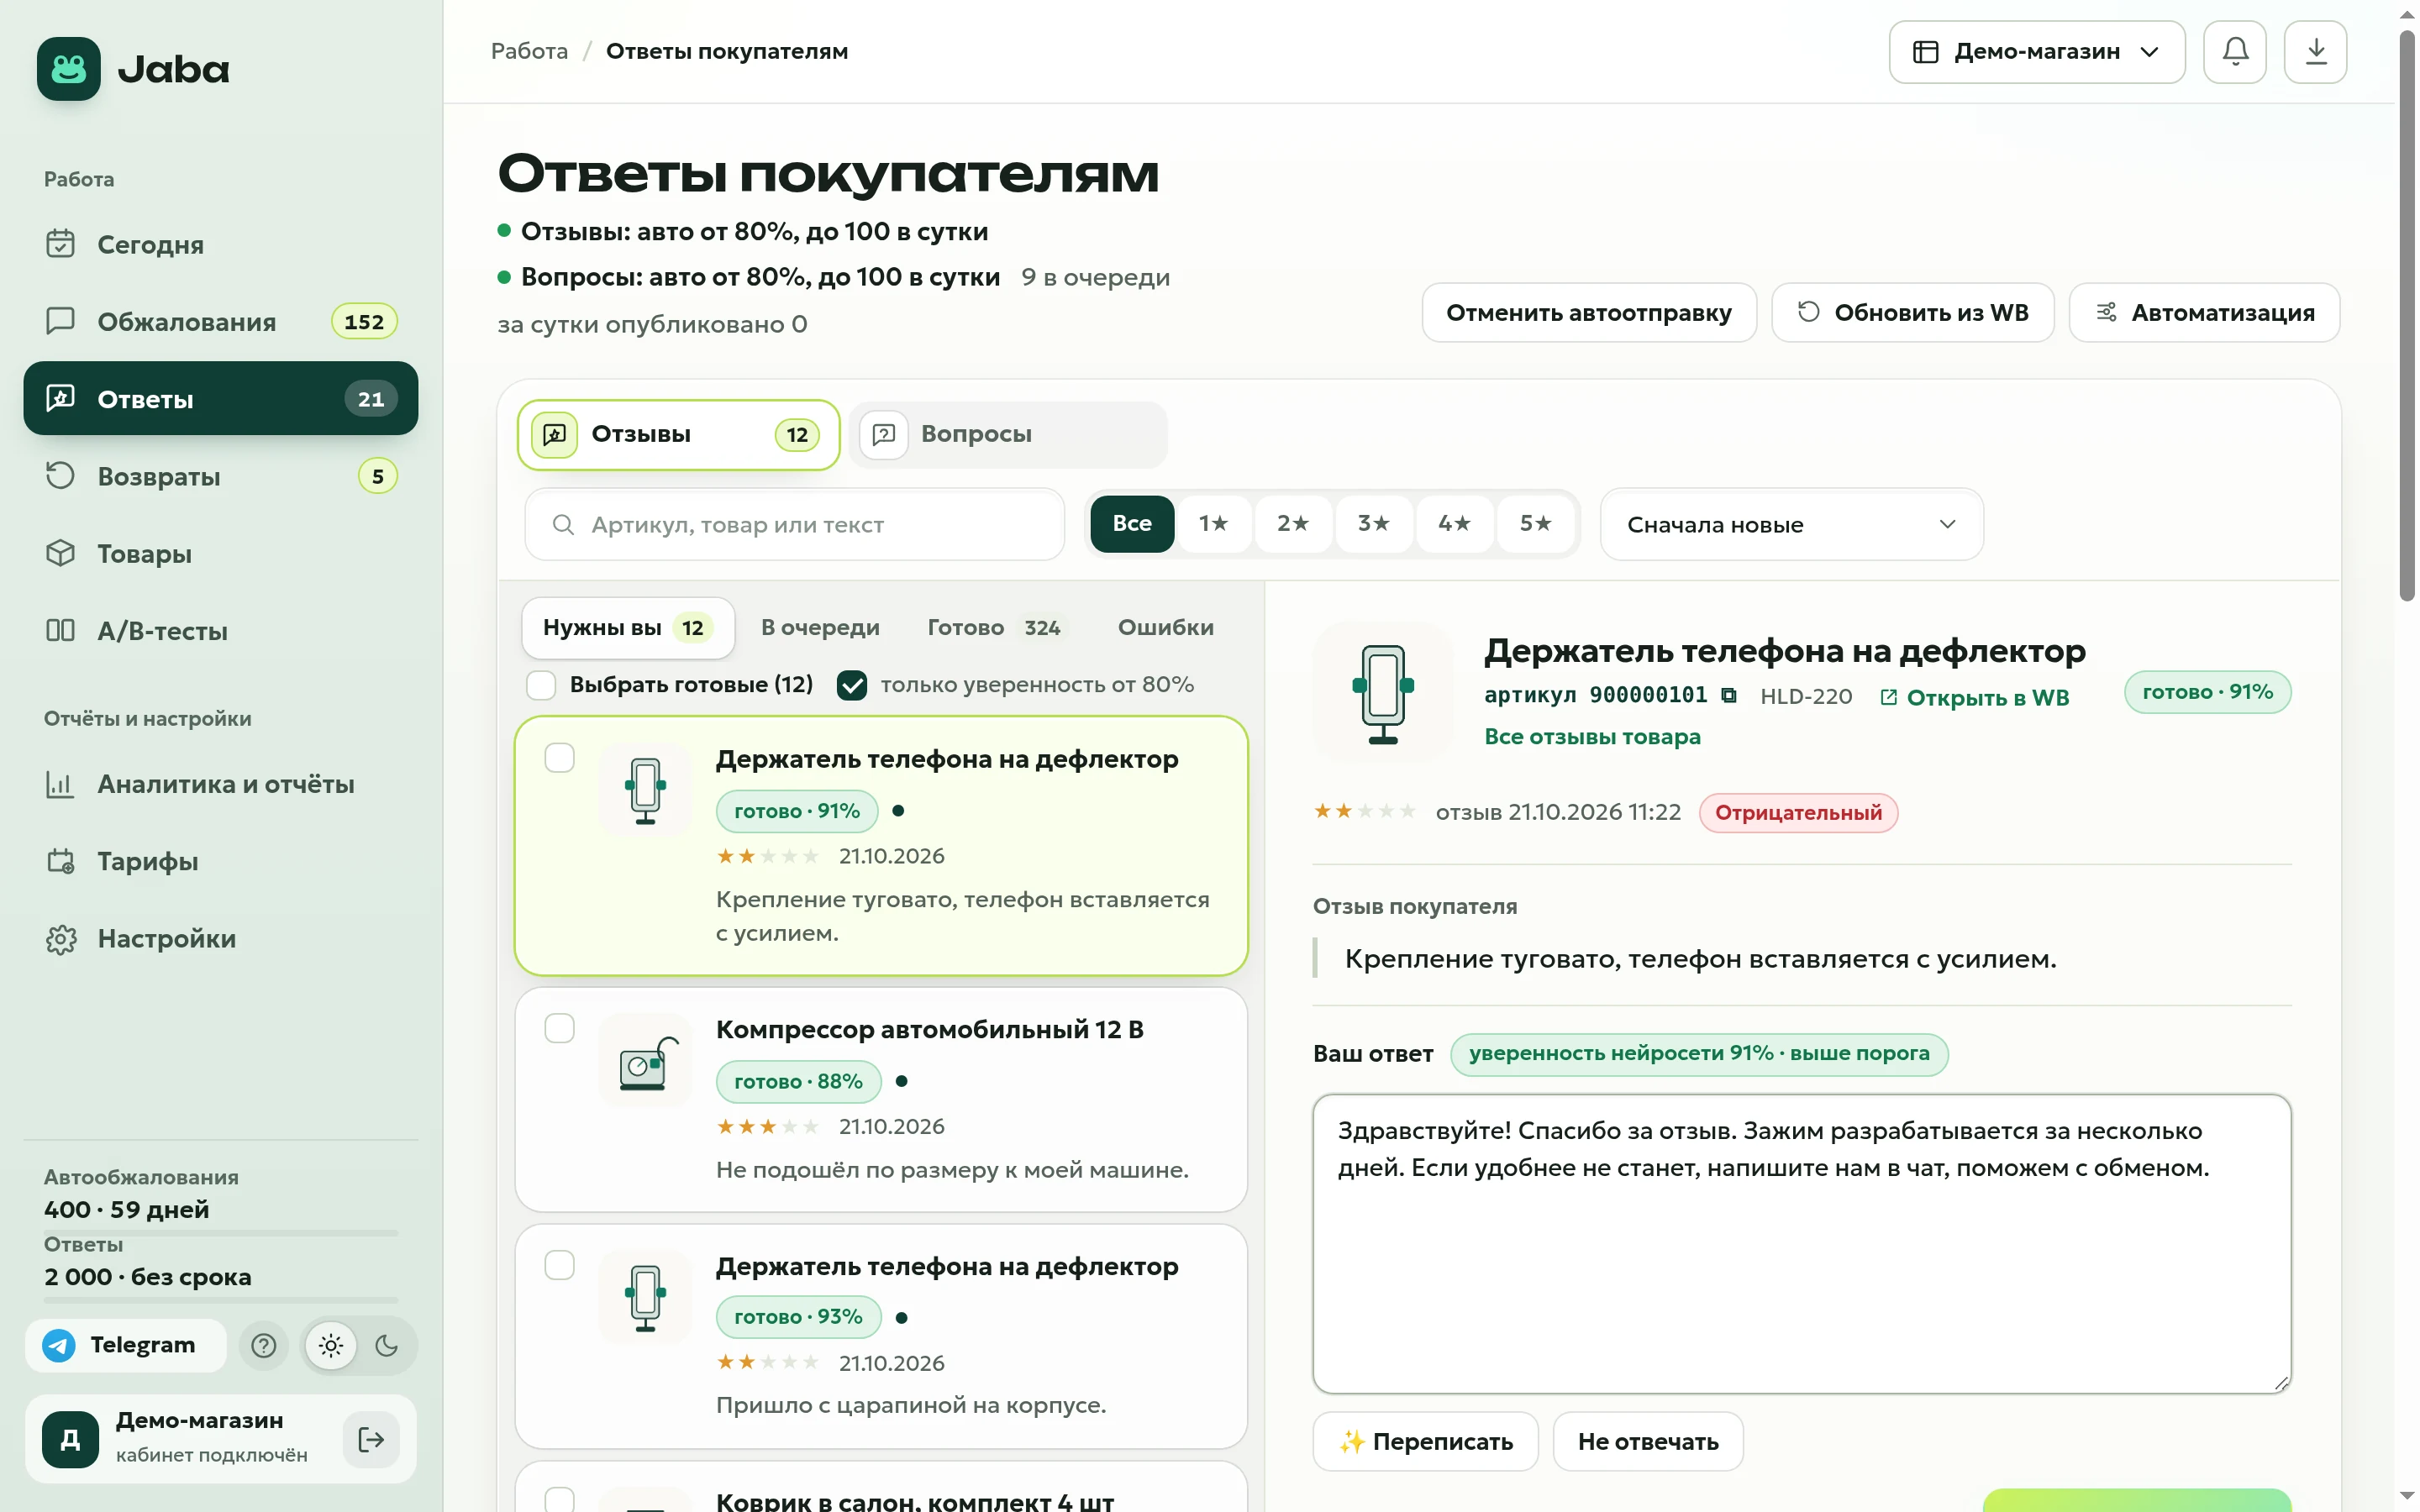Uncheck только уверенность от 80% checkbox
Screen dimensions: 2420x1512
[x=852, y=685]
